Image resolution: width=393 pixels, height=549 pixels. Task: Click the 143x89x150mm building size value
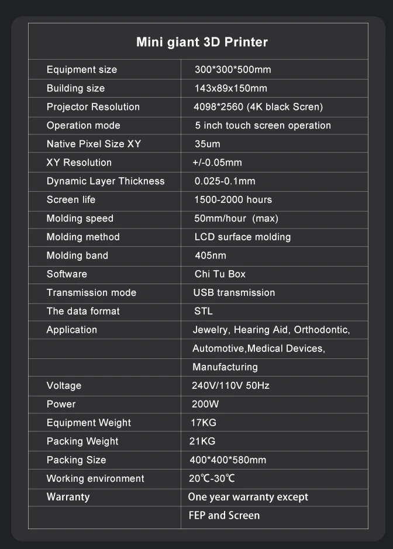coord(230,88)
